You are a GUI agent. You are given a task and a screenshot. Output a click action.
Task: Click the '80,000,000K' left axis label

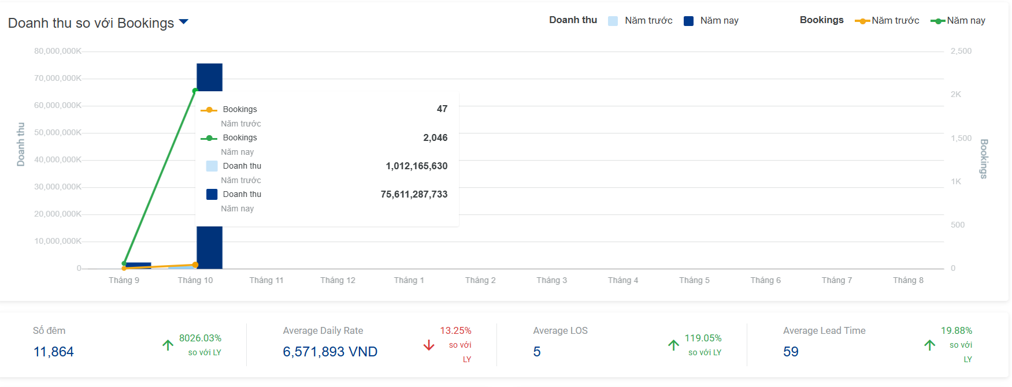click(58, 51)
